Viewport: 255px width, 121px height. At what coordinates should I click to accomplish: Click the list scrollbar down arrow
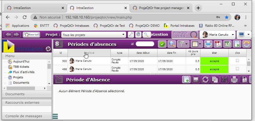click(249, 71)
